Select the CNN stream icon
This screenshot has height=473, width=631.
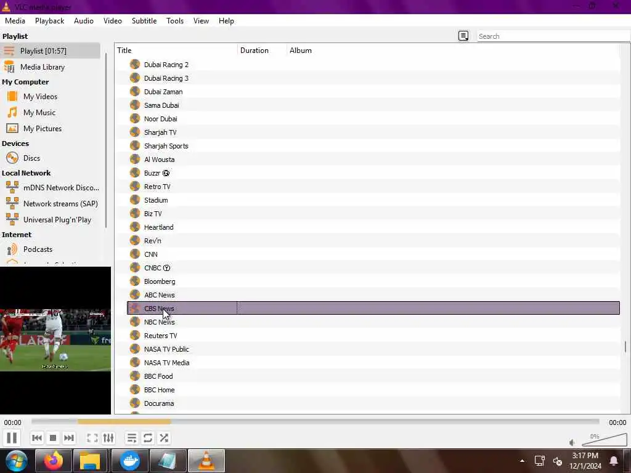click(x=135, y=254)
